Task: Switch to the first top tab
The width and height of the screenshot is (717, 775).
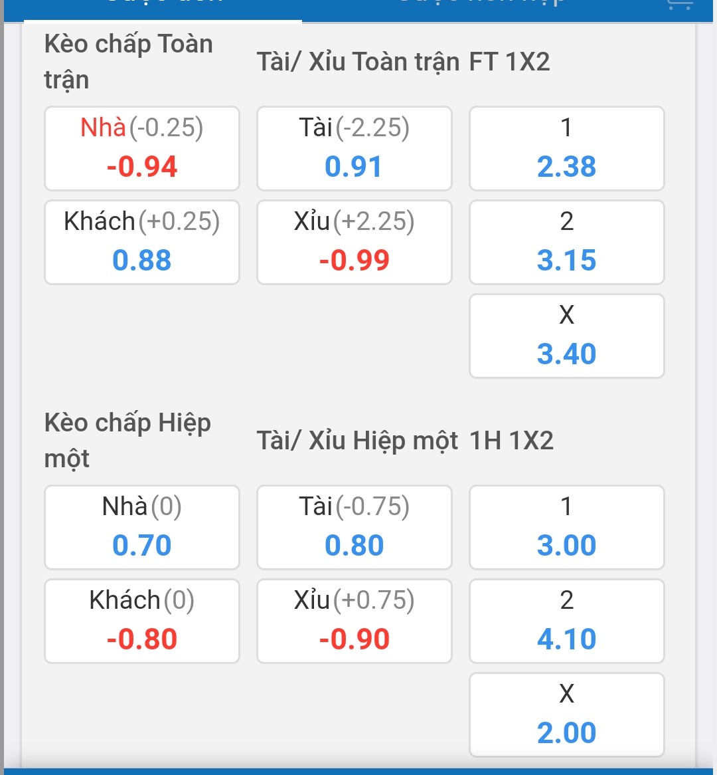Action: (163, 10)
